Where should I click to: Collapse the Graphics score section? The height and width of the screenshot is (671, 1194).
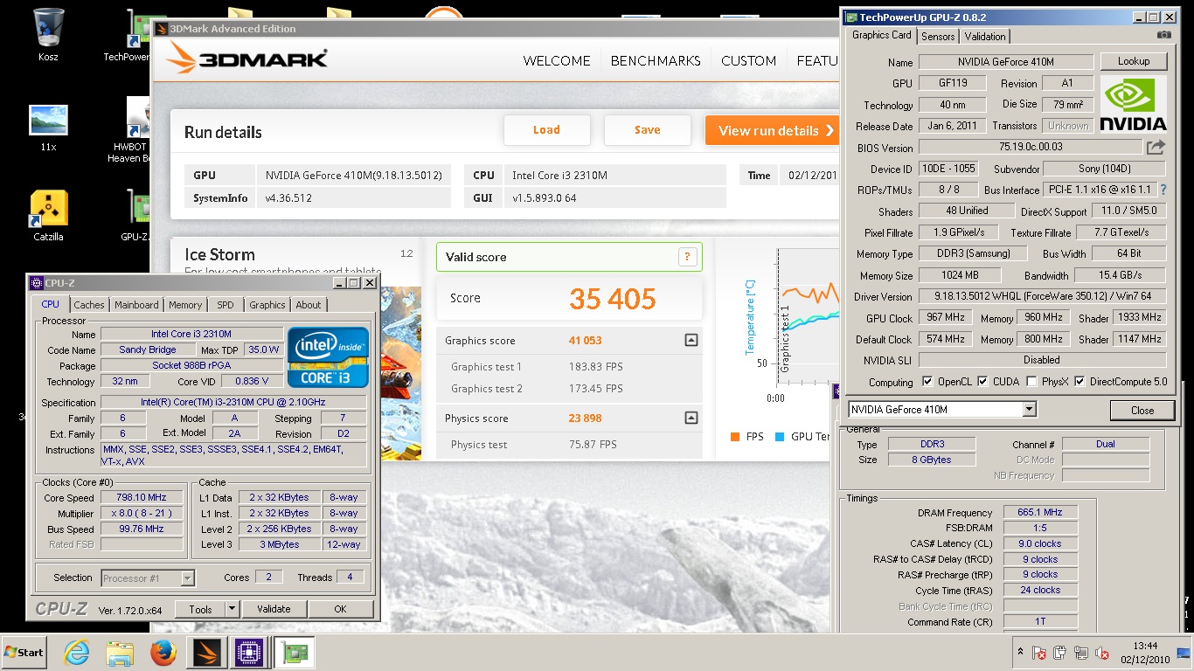point(691,341)
